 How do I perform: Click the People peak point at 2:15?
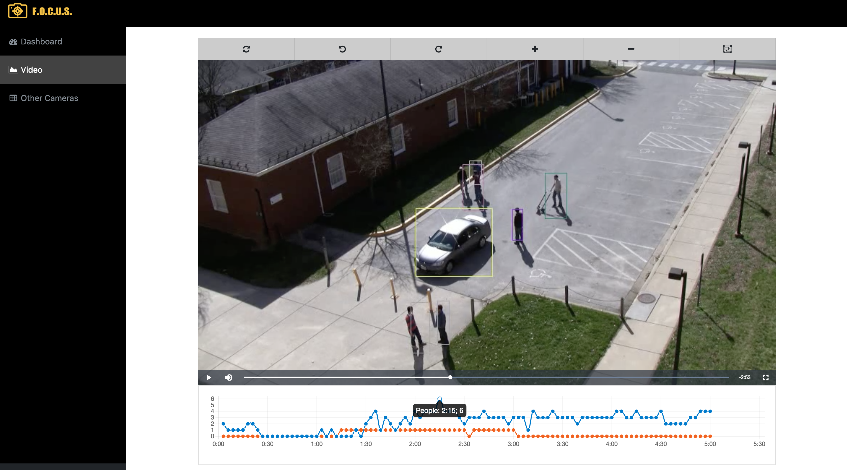(440, 399)
